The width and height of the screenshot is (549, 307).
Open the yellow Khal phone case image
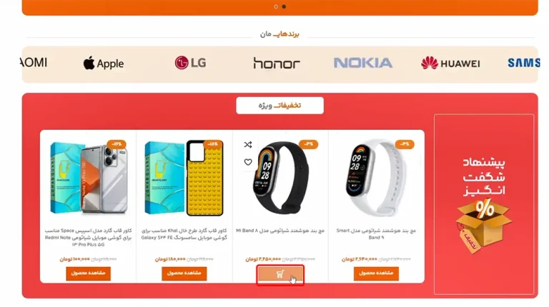click(184, 178)
